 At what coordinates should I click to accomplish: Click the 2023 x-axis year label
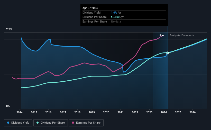[149, 112]
